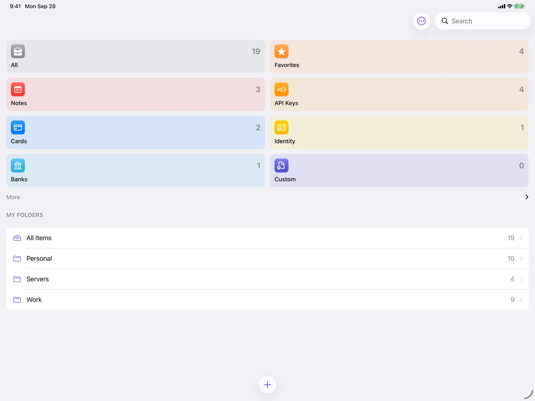Viewport: 535px width, 401px height.
Task: Select the Personal folder name
Action: (x=39, y=259)
